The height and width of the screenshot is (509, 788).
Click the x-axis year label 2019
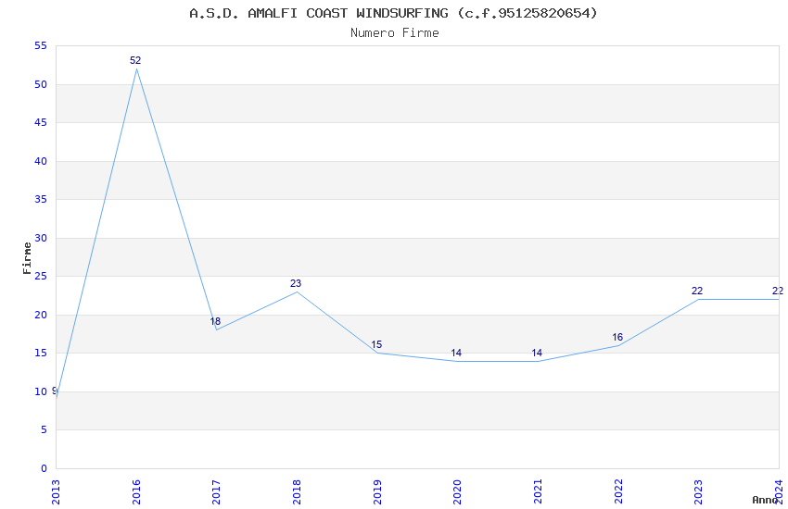377,492
